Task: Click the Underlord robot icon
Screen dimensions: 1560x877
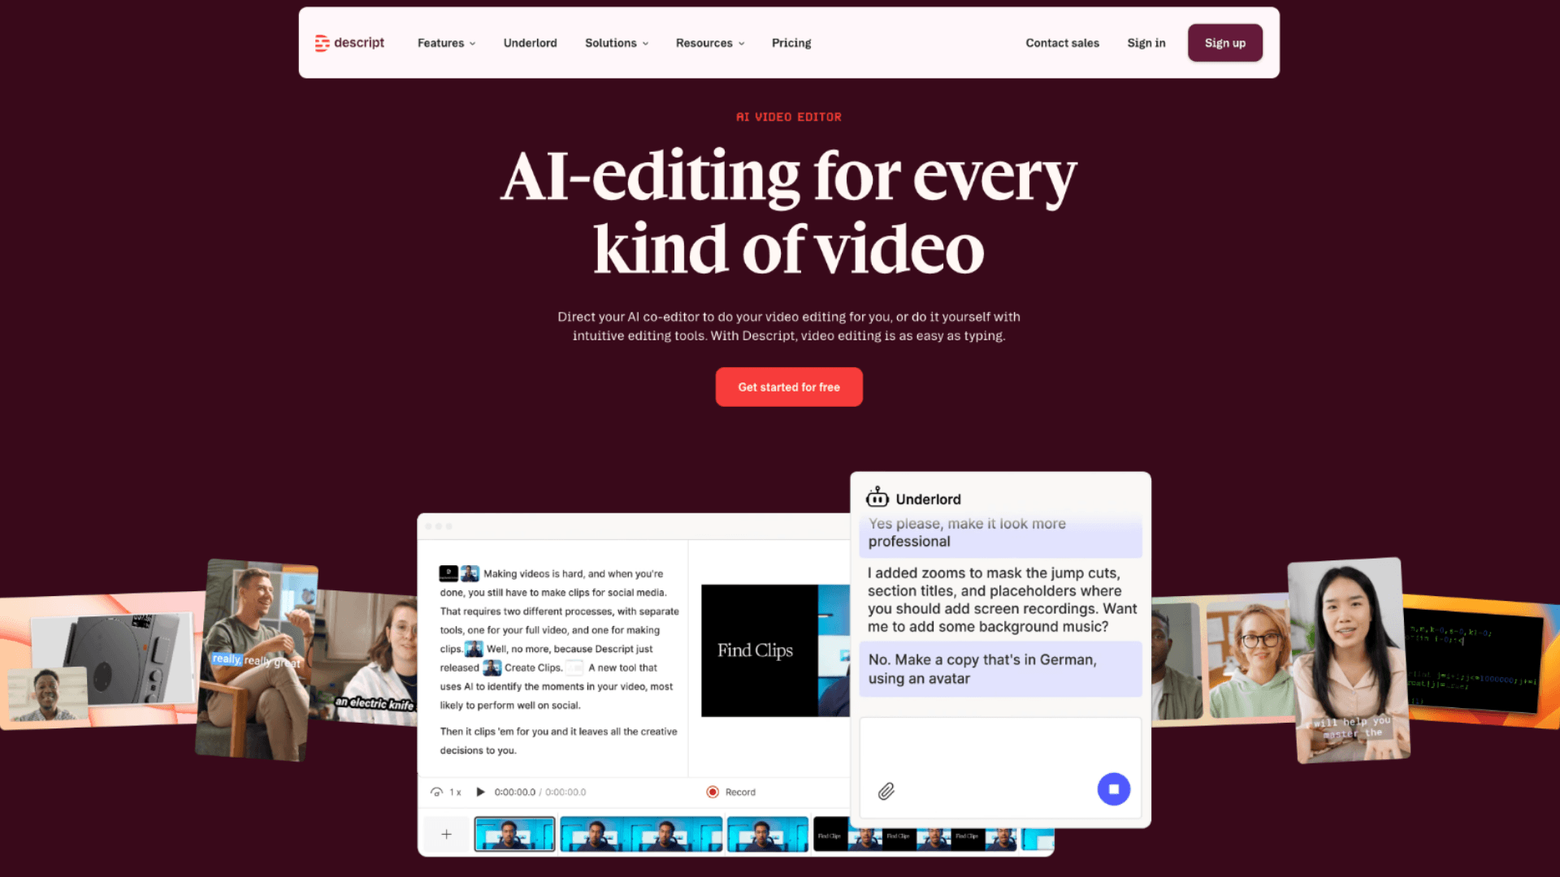Action: [877, 497]
